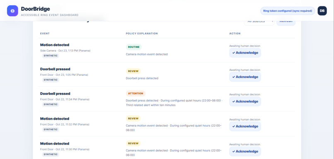Acknowledge the 1:05 PM doorbell press
The width and height of the screenshot is (334, 159).
[245, 77]
